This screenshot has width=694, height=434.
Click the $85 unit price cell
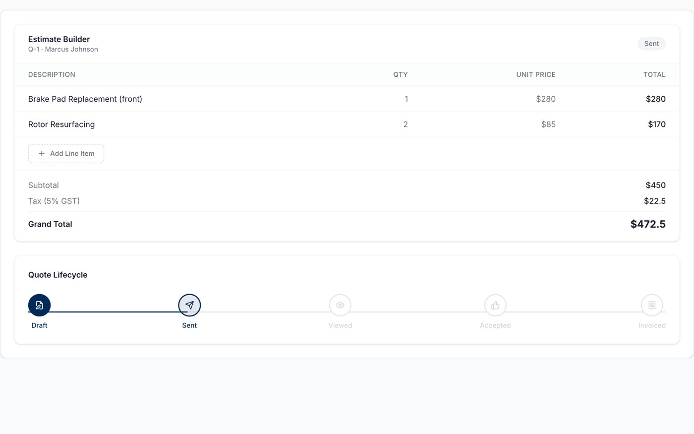coord(548,124)
